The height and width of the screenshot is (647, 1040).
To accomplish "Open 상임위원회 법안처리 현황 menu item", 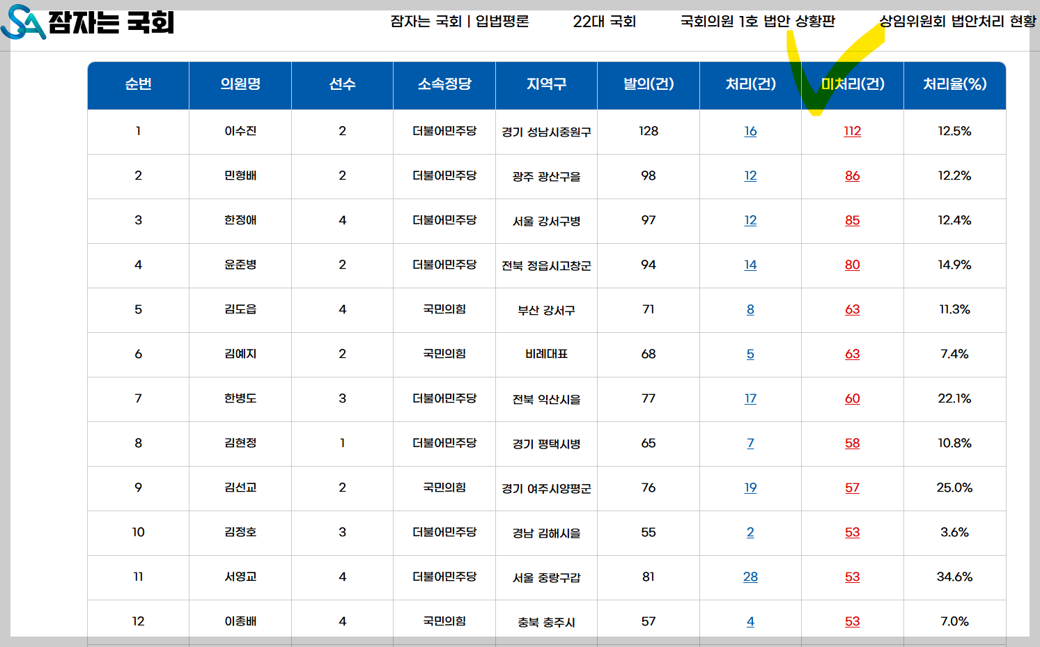I will pyautogui.click(x=958, y=22).
